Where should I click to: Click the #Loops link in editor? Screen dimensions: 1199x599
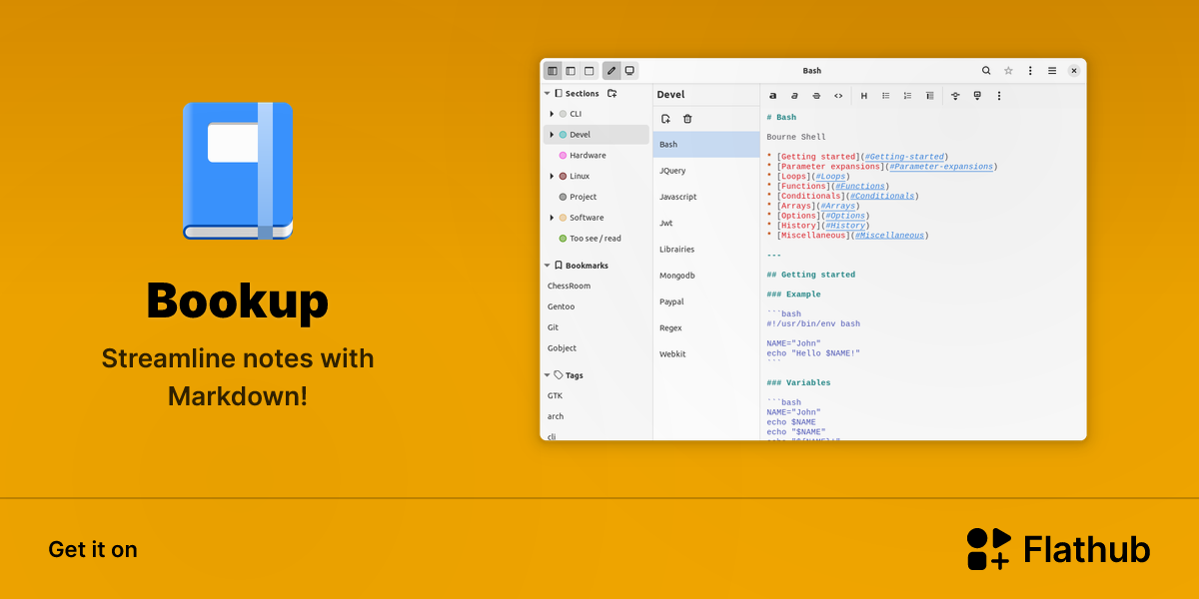tap(831, 177)
